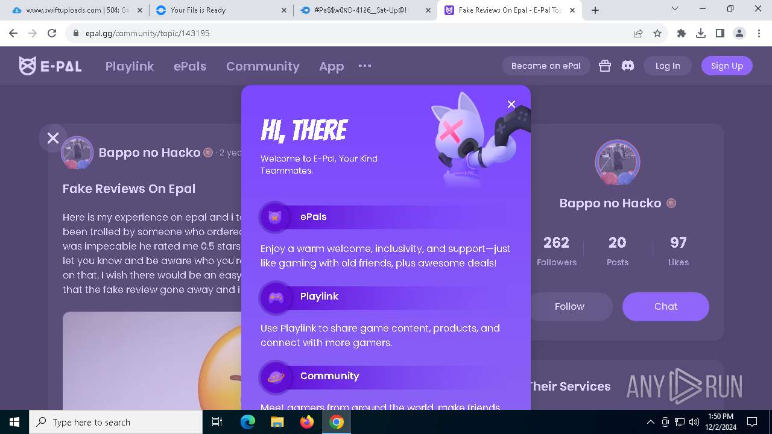Viewport: 772px width, 434px height.
Task: Click the badge beside the sidebar username
Action: (x=671, y=203)
